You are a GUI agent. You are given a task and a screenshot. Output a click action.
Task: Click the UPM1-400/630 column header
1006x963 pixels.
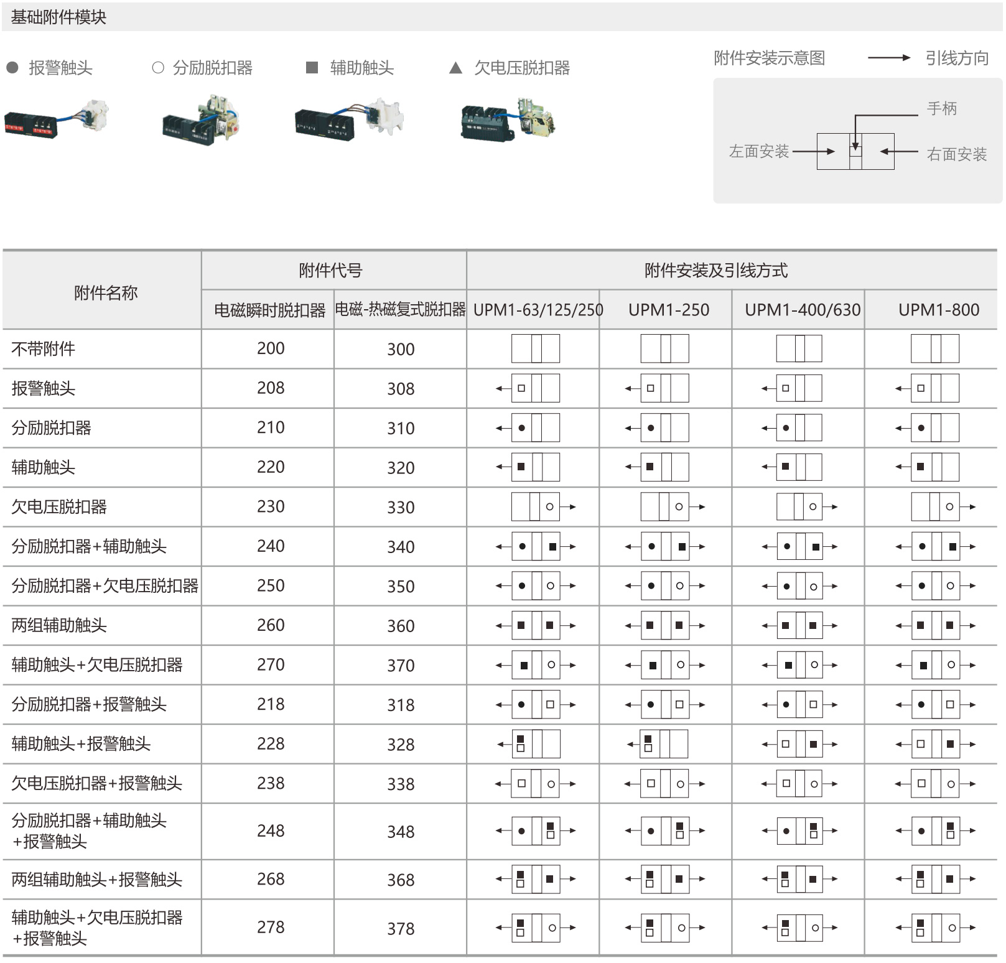coord(803,310)
